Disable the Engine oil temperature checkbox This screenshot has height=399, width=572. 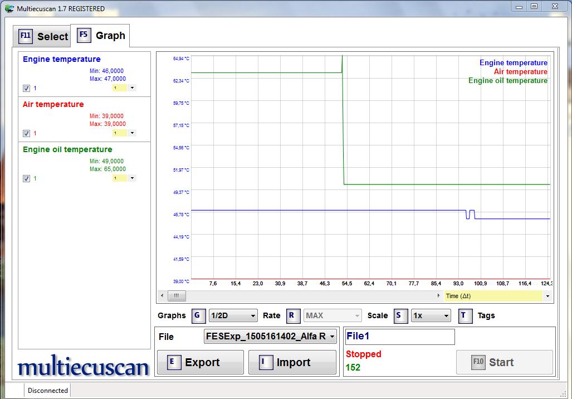(26, 178)
